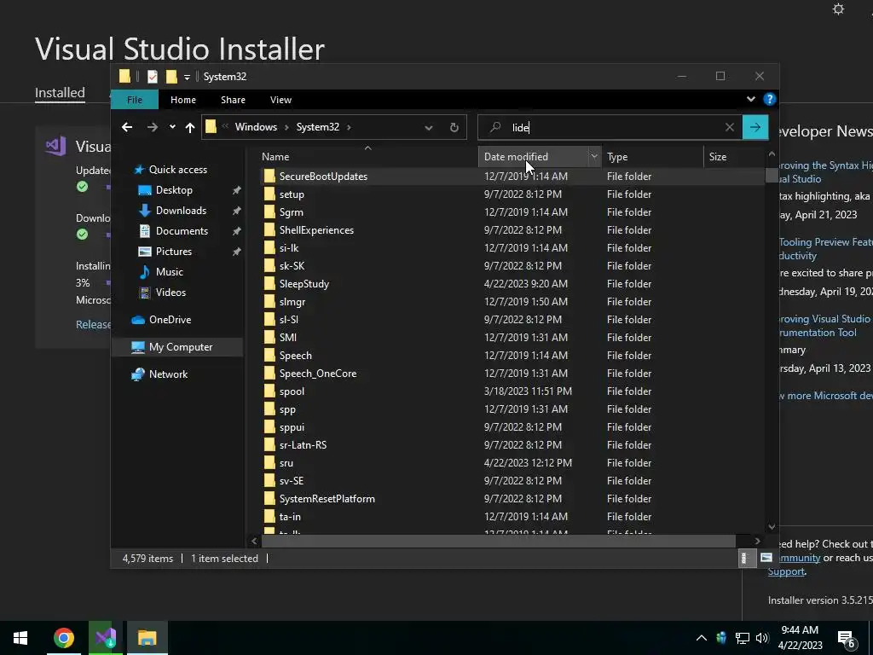873x655 pixels.
Task: Open Customize Quick Access Toolbar dropdown
Action: click(187, 77)
